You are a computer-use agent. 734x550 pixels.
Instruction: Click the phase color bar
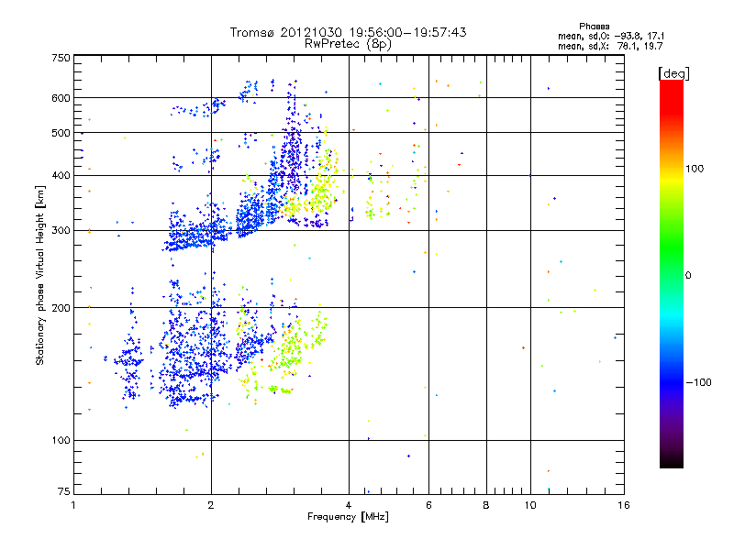[672, 273]
